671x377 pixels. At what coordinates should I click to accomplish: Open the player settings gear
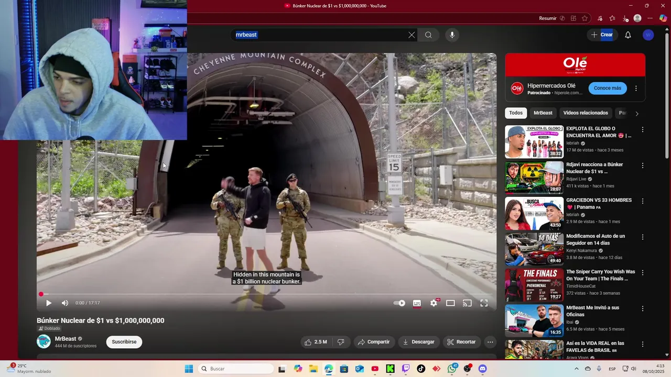[x=434, y=303]
